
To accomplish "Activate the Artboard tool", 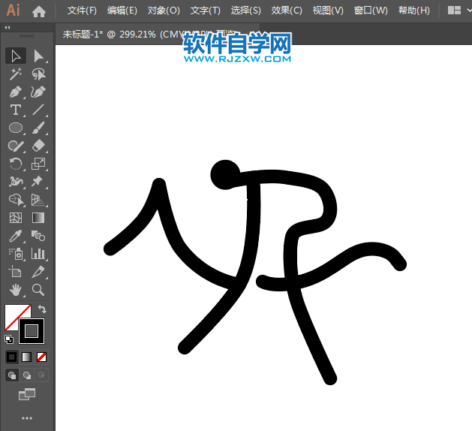I will [16, 272].
